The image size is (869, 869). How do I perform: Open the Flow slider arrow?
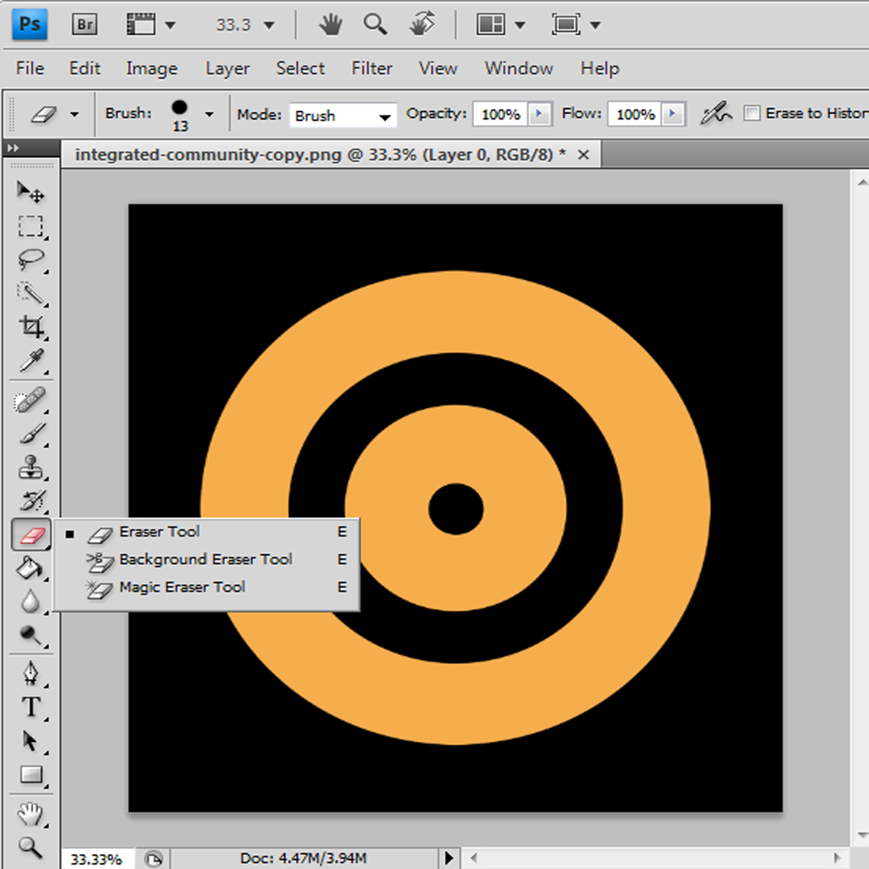673,113
